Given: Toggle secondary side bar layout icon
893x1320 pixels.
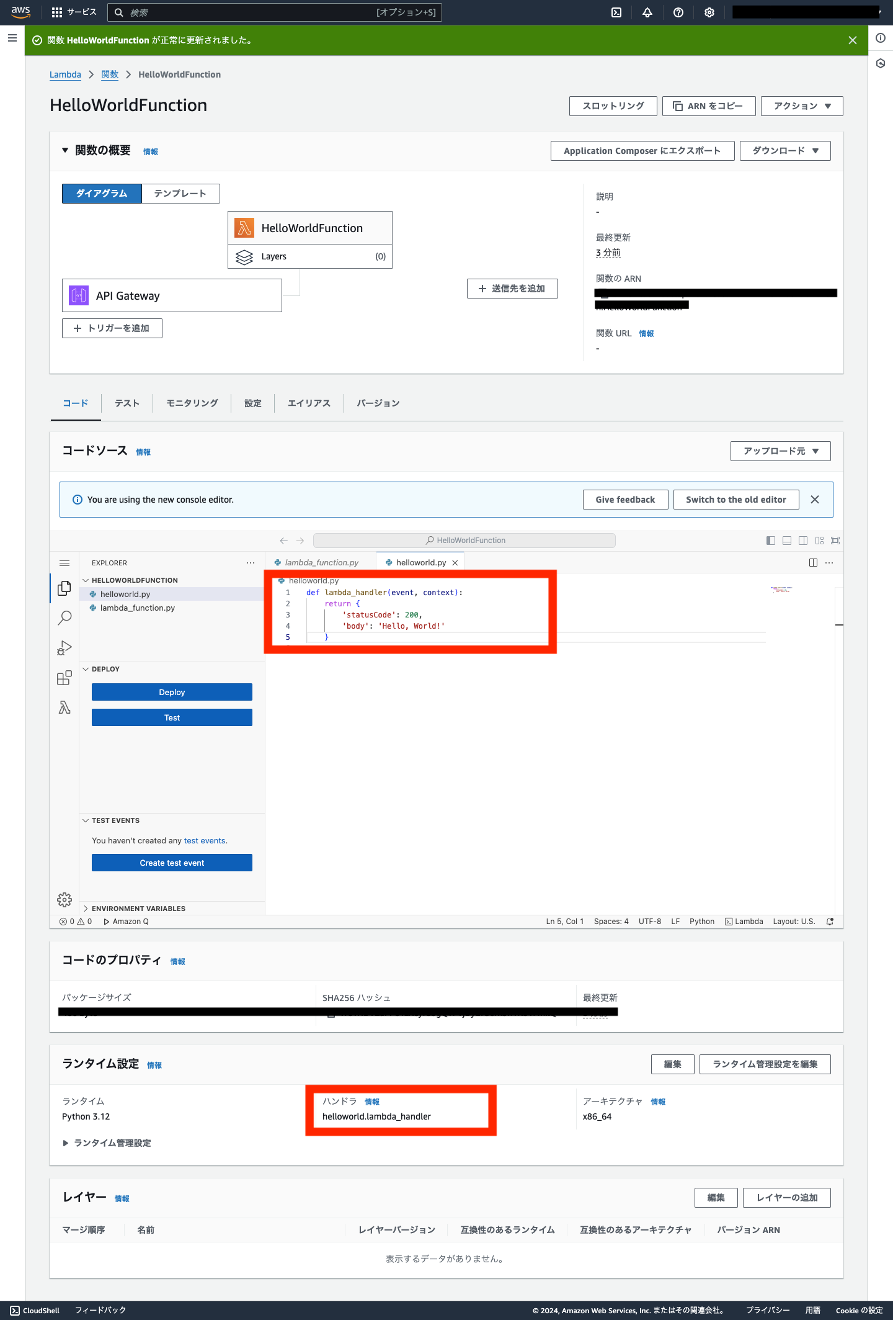Looking at the screenshot, I should [x=803, y=541].
